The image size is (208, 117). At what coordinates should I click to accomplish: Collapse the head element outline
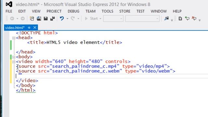pyautogui.click(x=14, y=38)
